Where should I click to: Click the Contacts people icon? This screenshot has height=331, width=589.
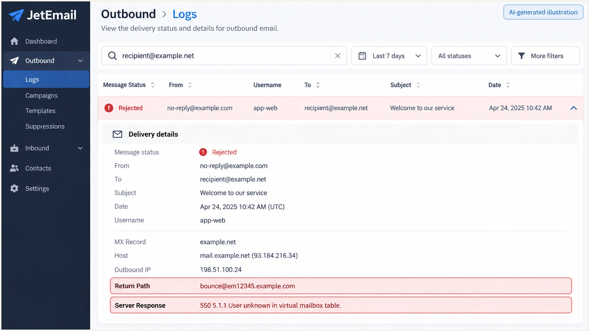(x=14, y=168)
